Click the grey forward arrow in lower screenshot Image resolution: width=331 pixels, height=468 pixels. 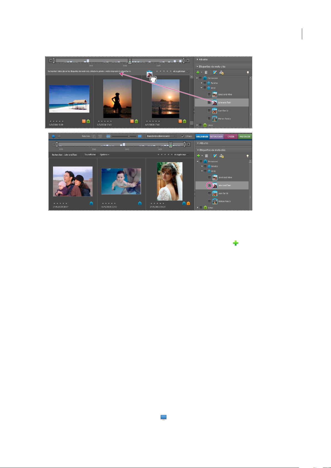click(59, 136)
